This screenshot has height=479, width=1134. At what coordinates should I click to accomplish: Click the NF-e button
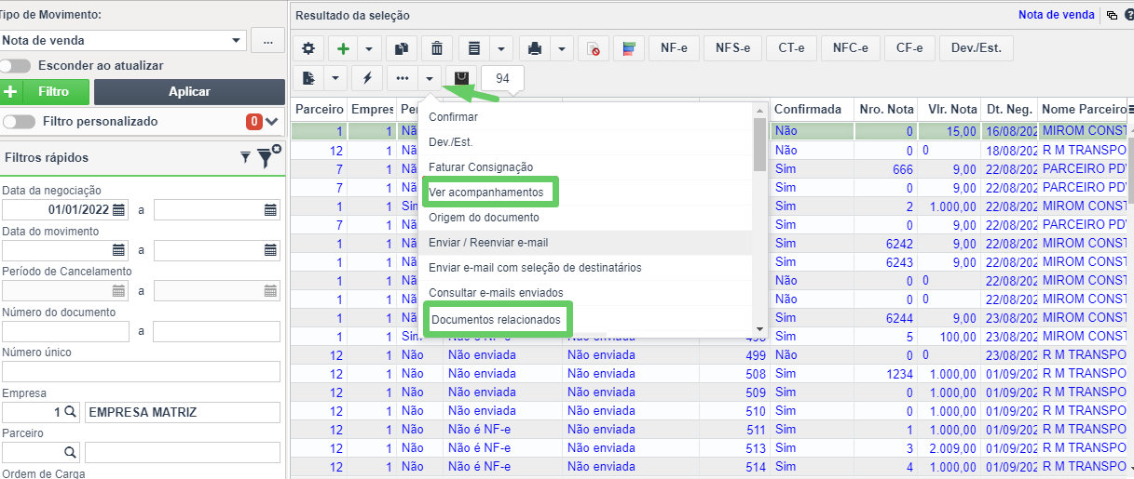coord(674,48)
